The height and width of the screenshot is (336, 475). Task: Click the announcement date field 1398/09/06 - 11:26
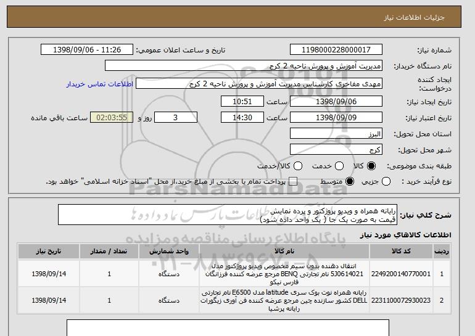pos(87,50)
